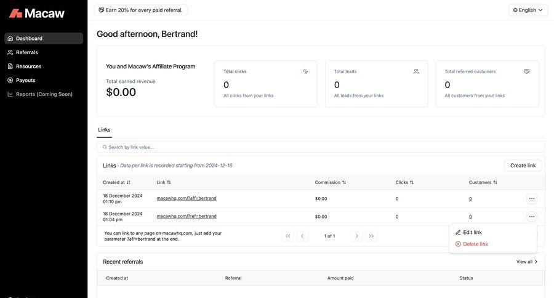Screen dimensions: 554x298
Task: Click customers count for ?ref=bertrand row
Action: 470,217
